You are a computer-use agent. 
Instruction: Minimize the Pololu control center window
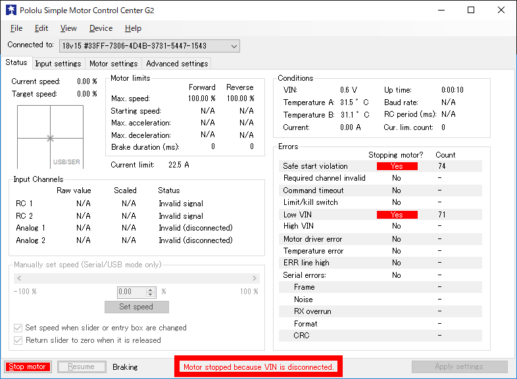(441, 11)
